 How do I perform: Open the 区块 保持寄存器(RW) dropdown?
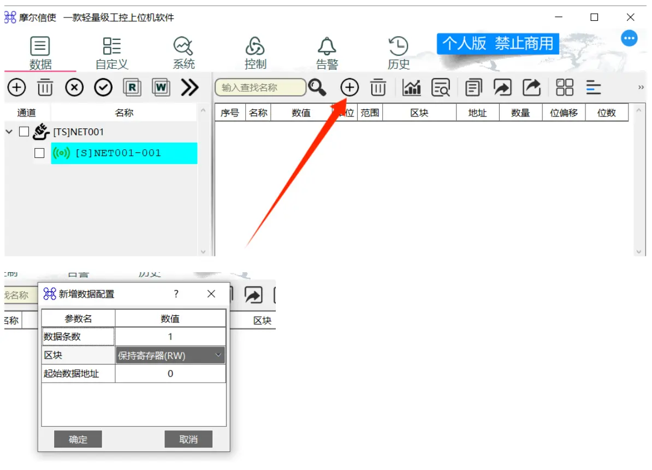click(x=170, y=356)
